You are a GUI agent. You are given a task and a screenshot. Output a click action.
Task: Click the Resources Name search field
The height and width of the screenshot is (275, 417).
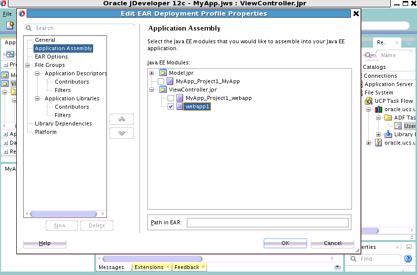(x=395, y=55)
